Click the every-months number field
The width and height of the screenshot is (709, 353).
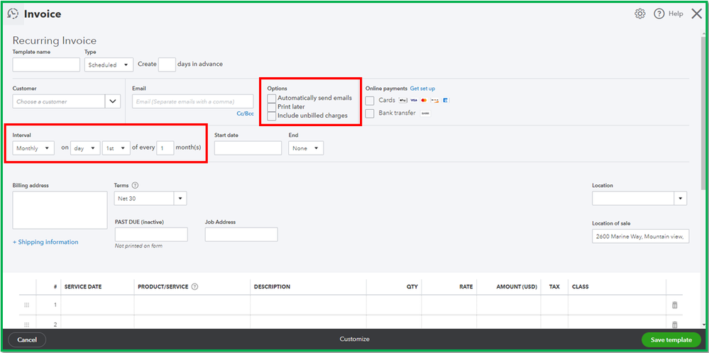click(165, 148)
